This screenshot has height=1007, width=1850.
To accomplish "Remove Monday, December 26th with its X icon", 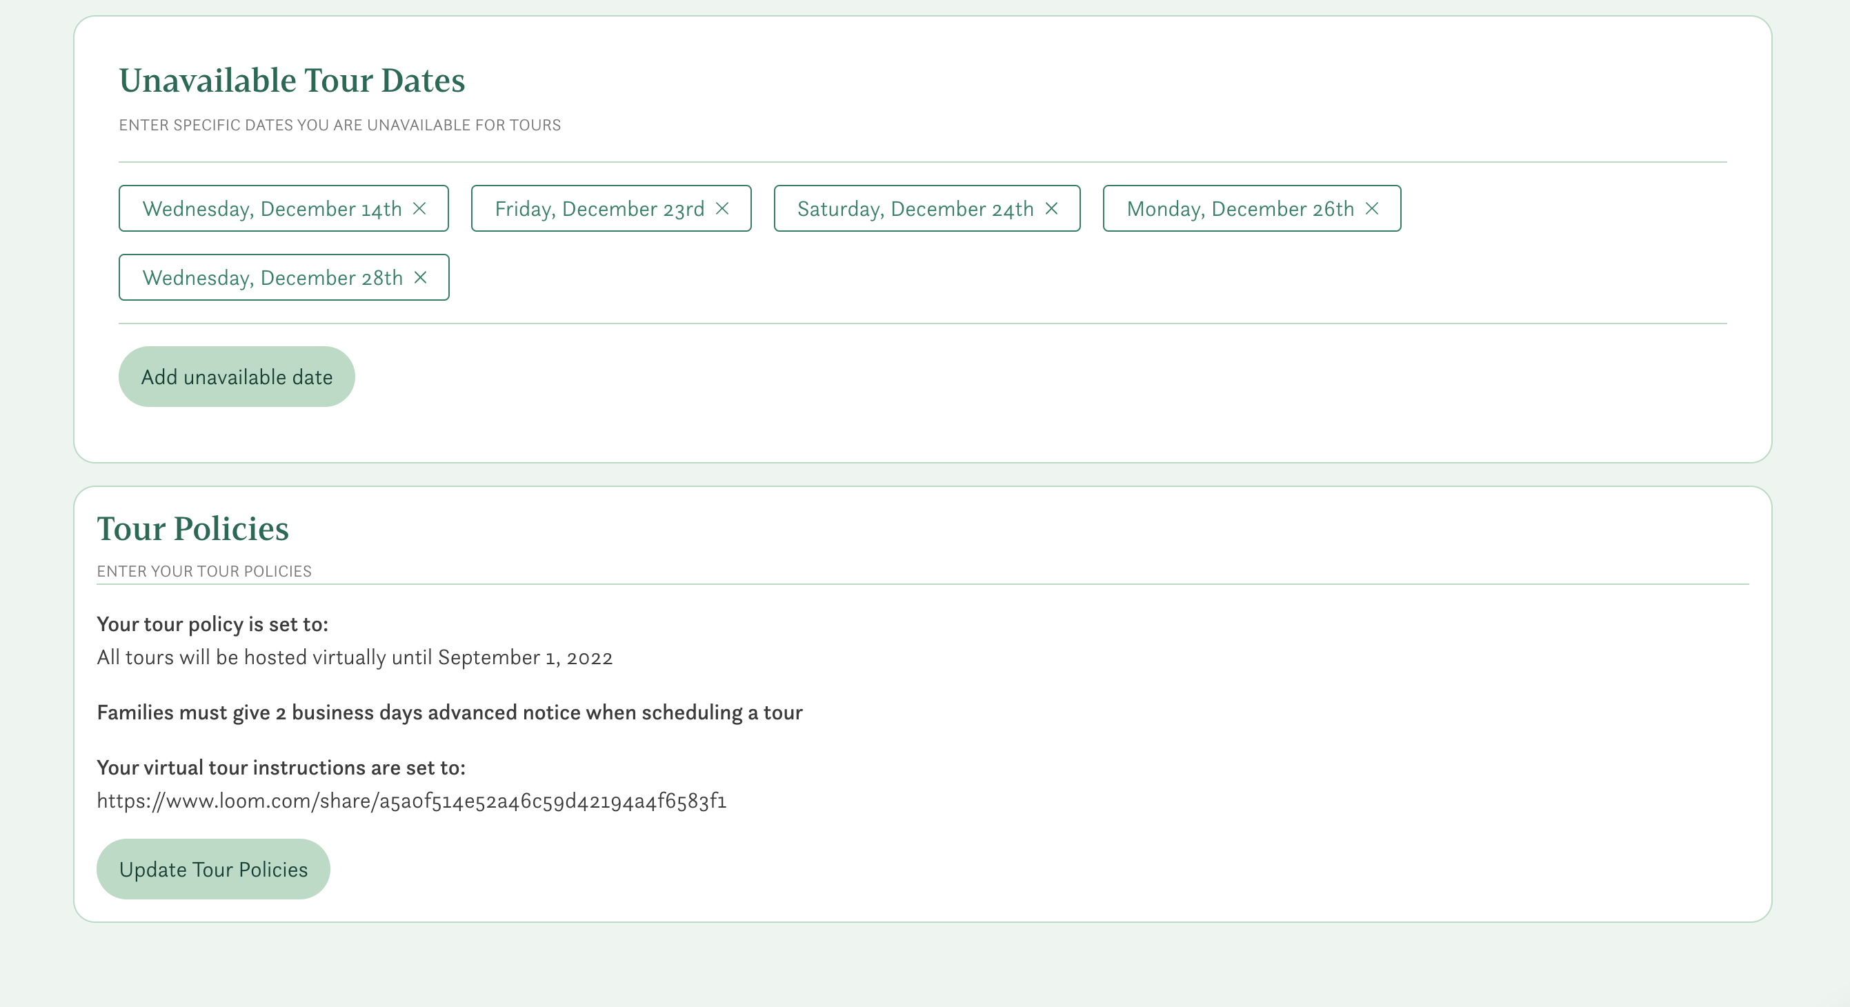I will click(x=1372, y=208).
